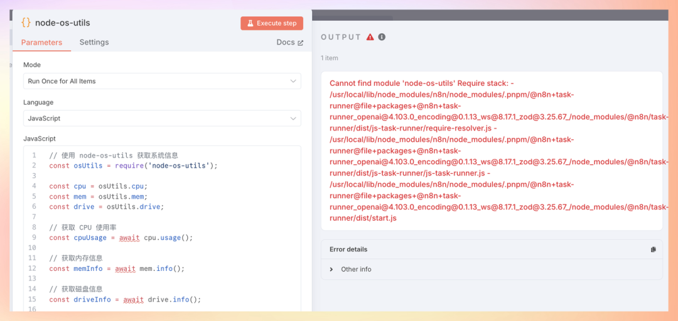Click the external link icon beside Docs

(x=300, y=43)
